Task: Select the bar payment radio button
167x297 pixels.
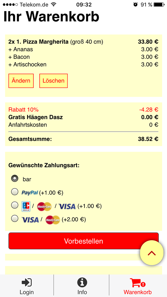Action: (15, 178)
